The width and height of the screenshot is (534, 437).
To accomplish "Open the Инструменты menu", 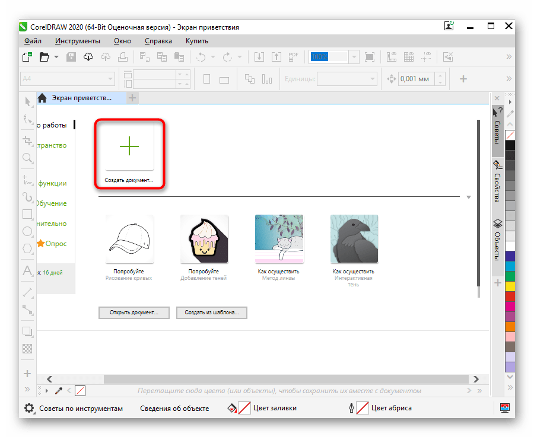I will [x=78, y=41].
